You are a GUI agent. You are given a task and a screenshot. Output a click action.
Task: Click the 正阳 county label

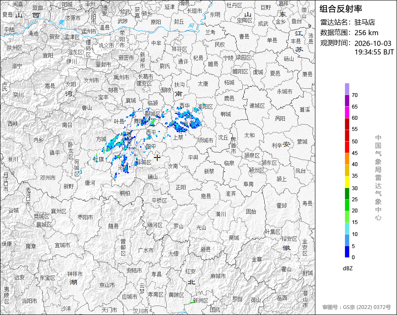click(x=181, y=188)
